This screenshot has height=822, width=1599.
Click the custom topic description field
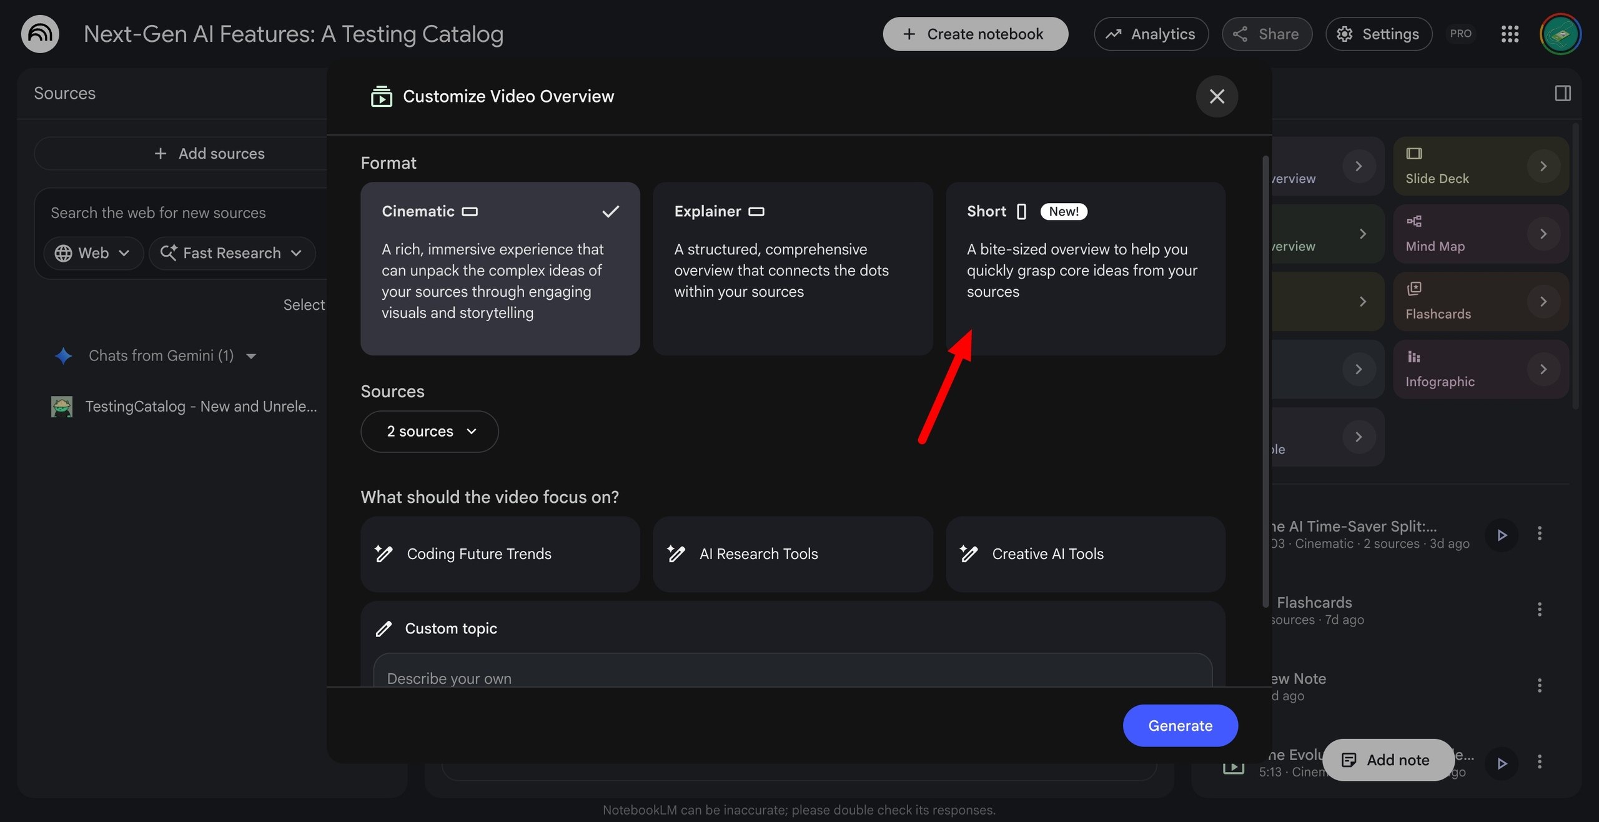(x=793, y=671)
